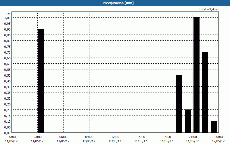Click the 06:00 time axis label

pyautogui.click(x=63, y=137)
